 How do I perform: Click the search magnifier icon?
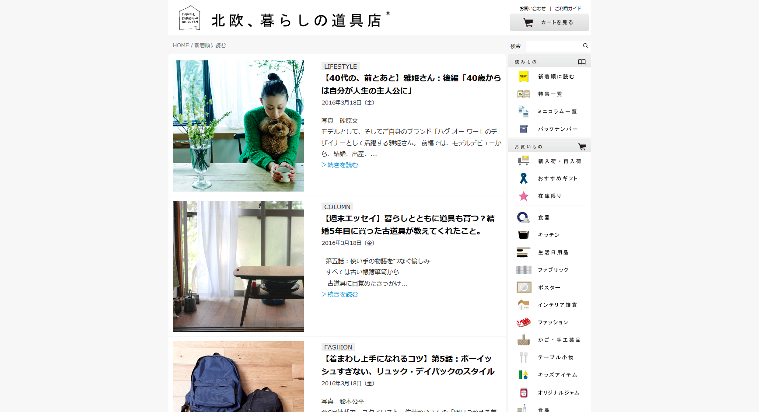click(585, 46)
